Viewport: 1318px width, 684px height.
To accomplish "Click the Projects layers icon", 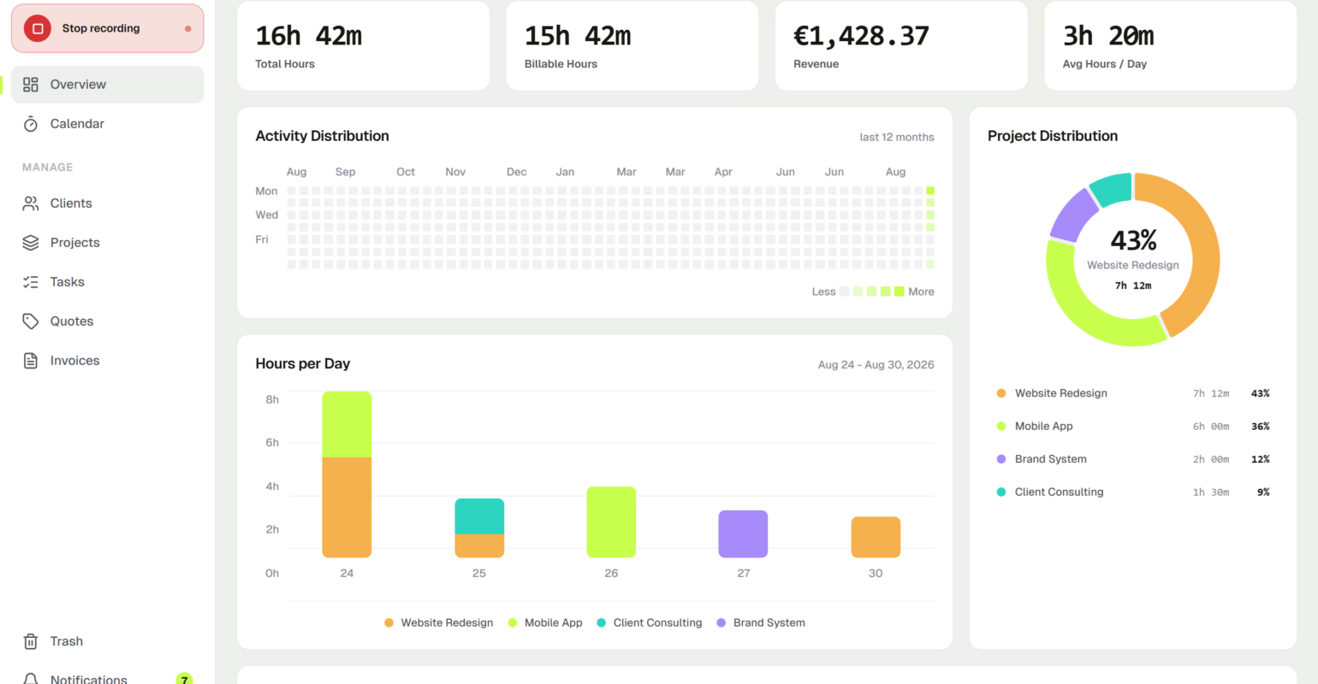I will [x=31, y=243].
